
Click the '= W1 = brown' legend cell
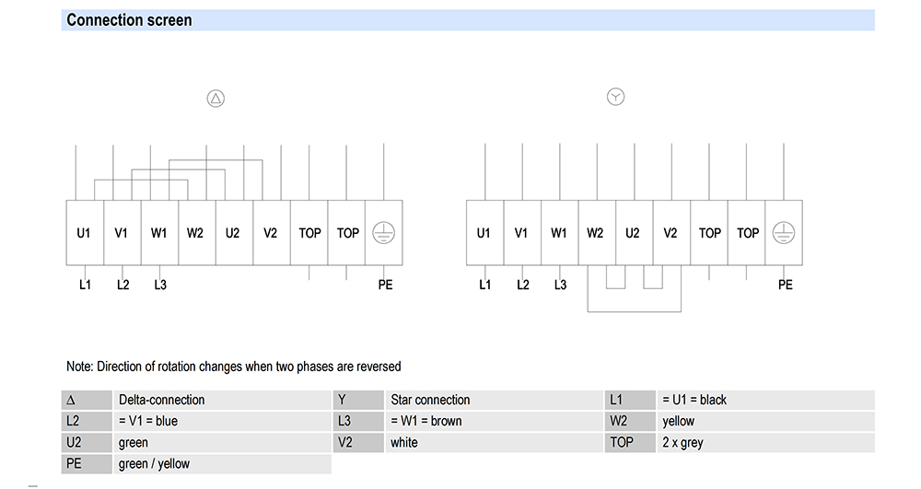426,421
